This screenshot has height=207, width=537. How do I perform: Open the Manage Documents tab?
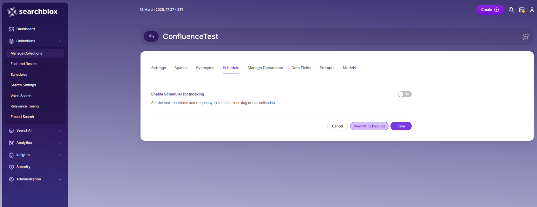click(x=265, y=68)
